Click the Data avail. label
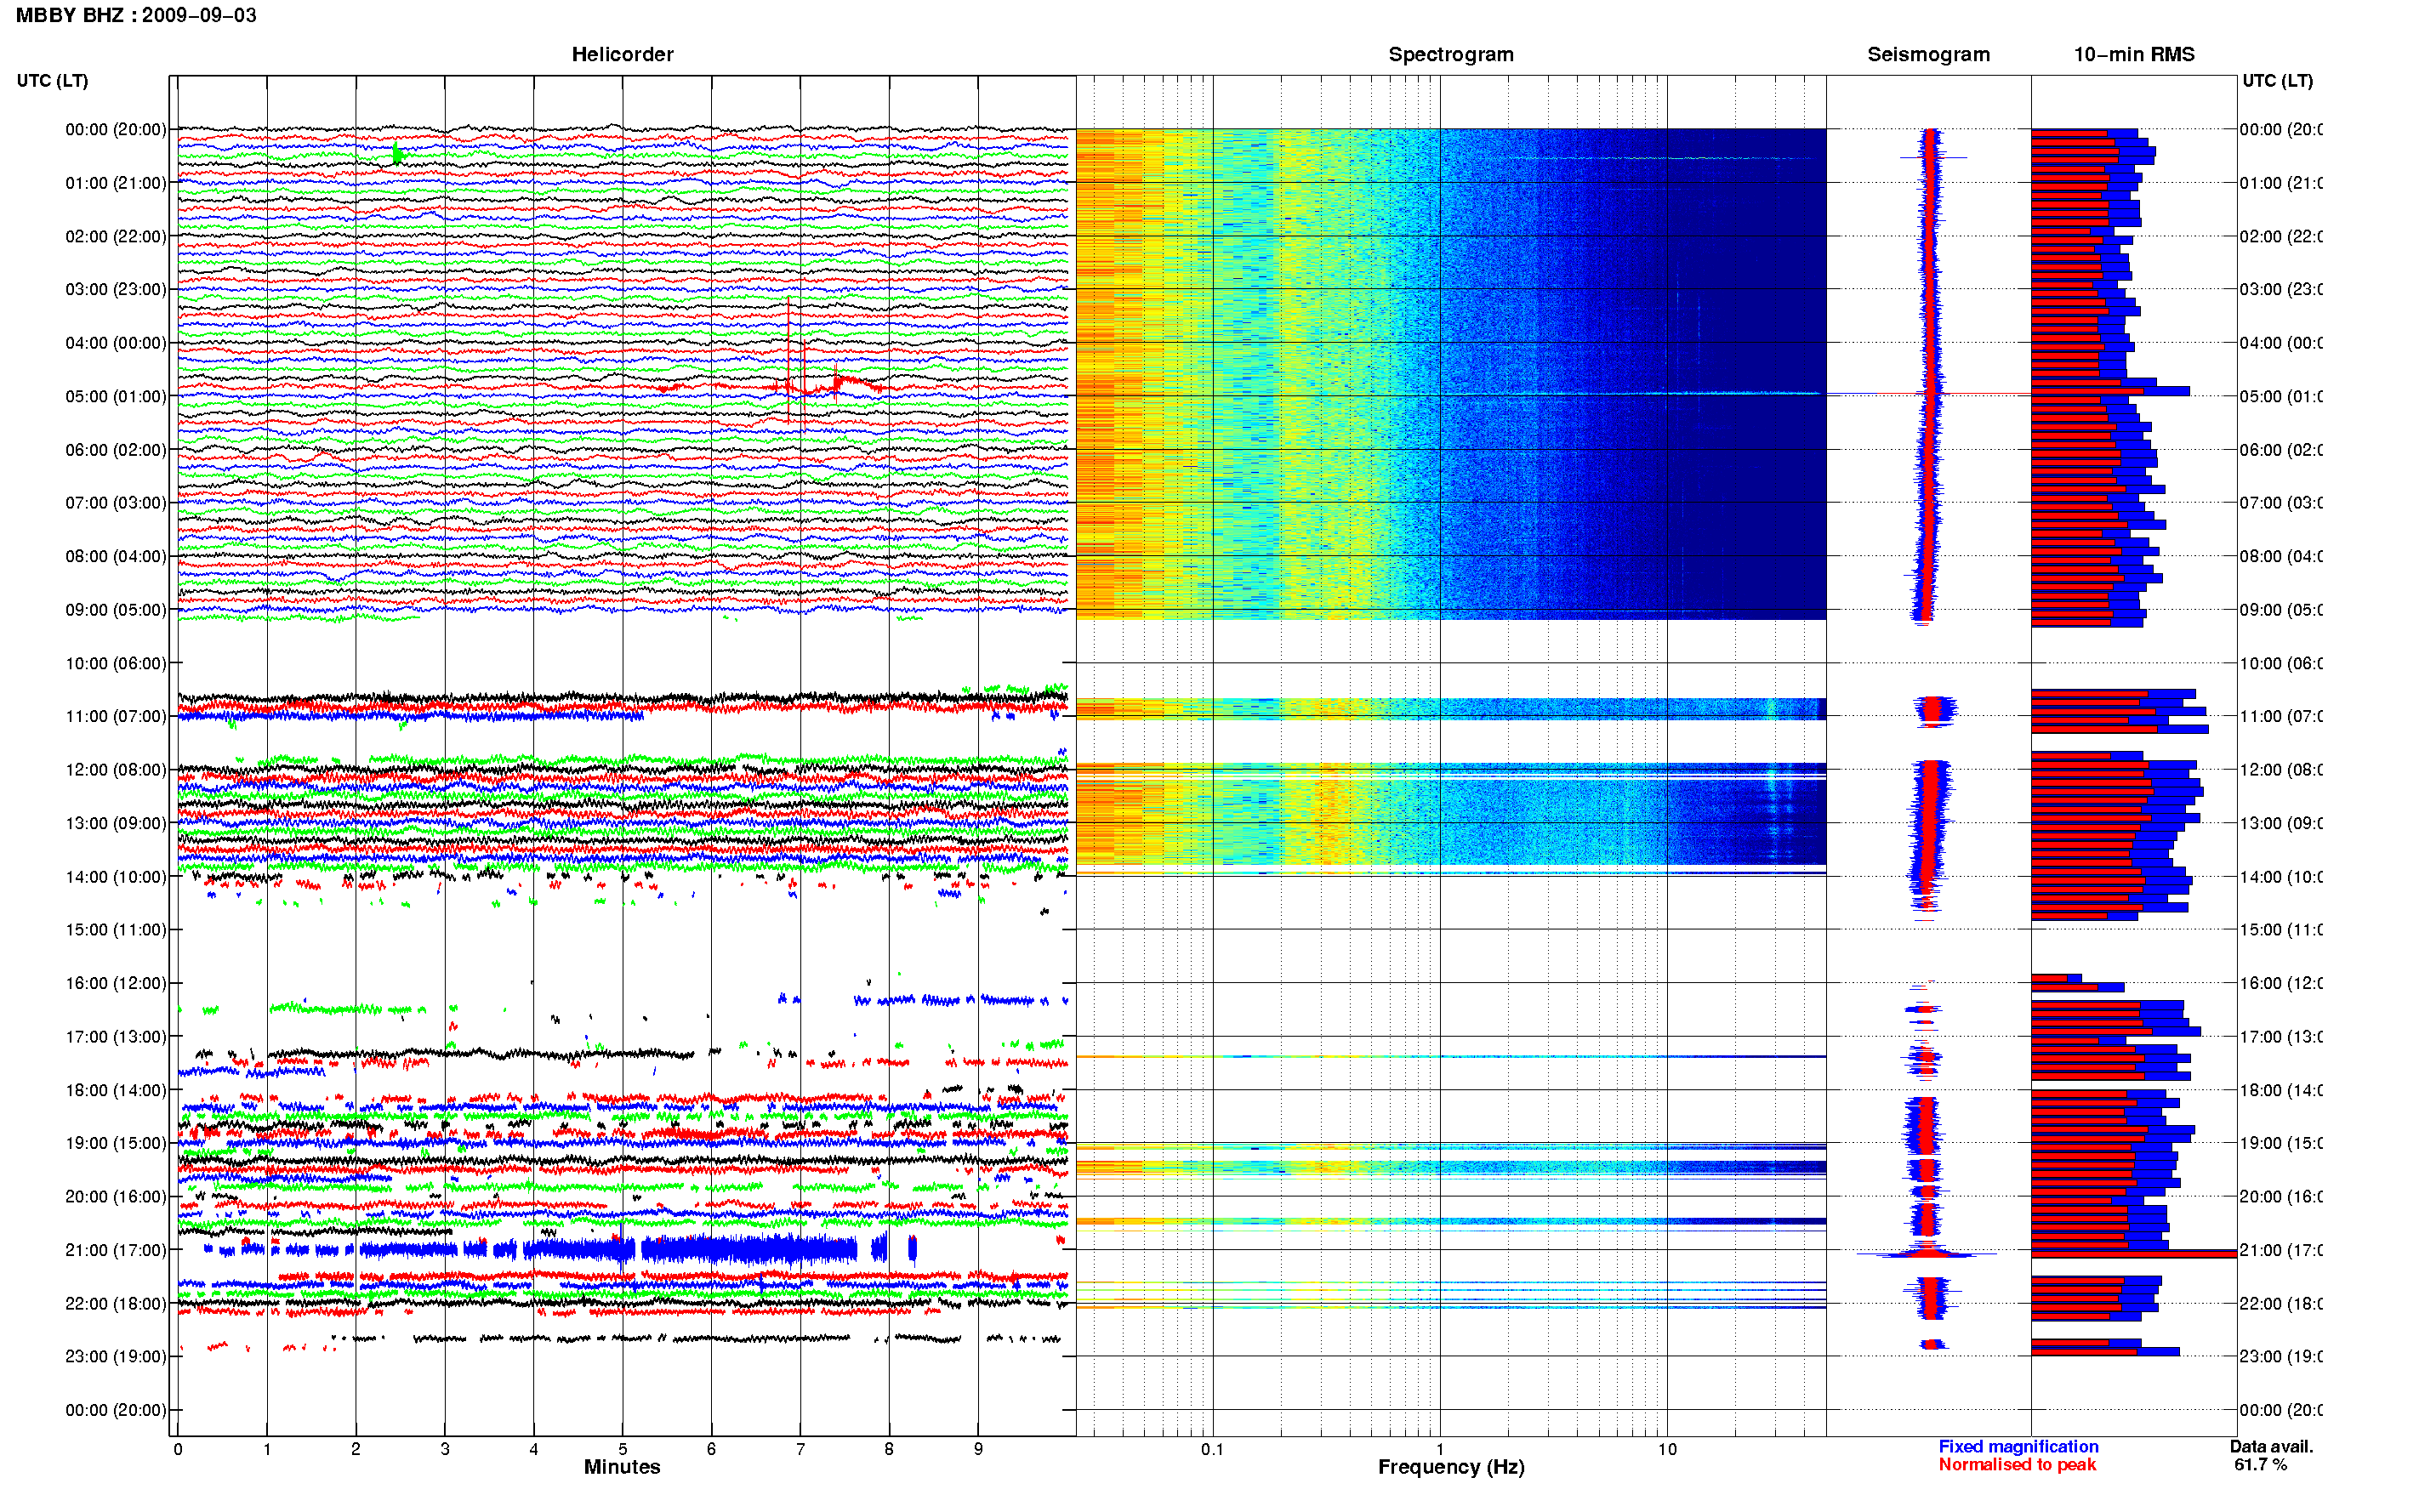 [x=2271, y=1446]
